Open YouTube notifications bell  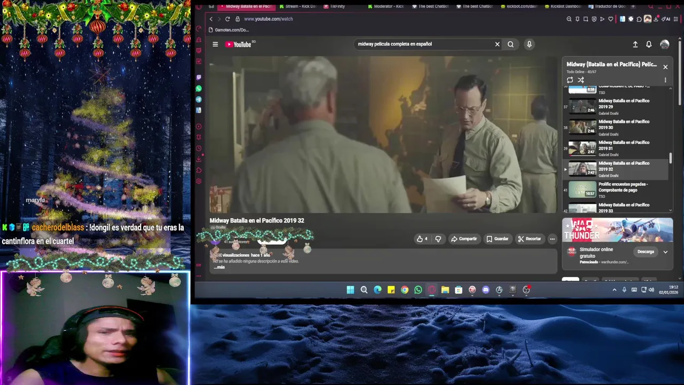[649, 44]
